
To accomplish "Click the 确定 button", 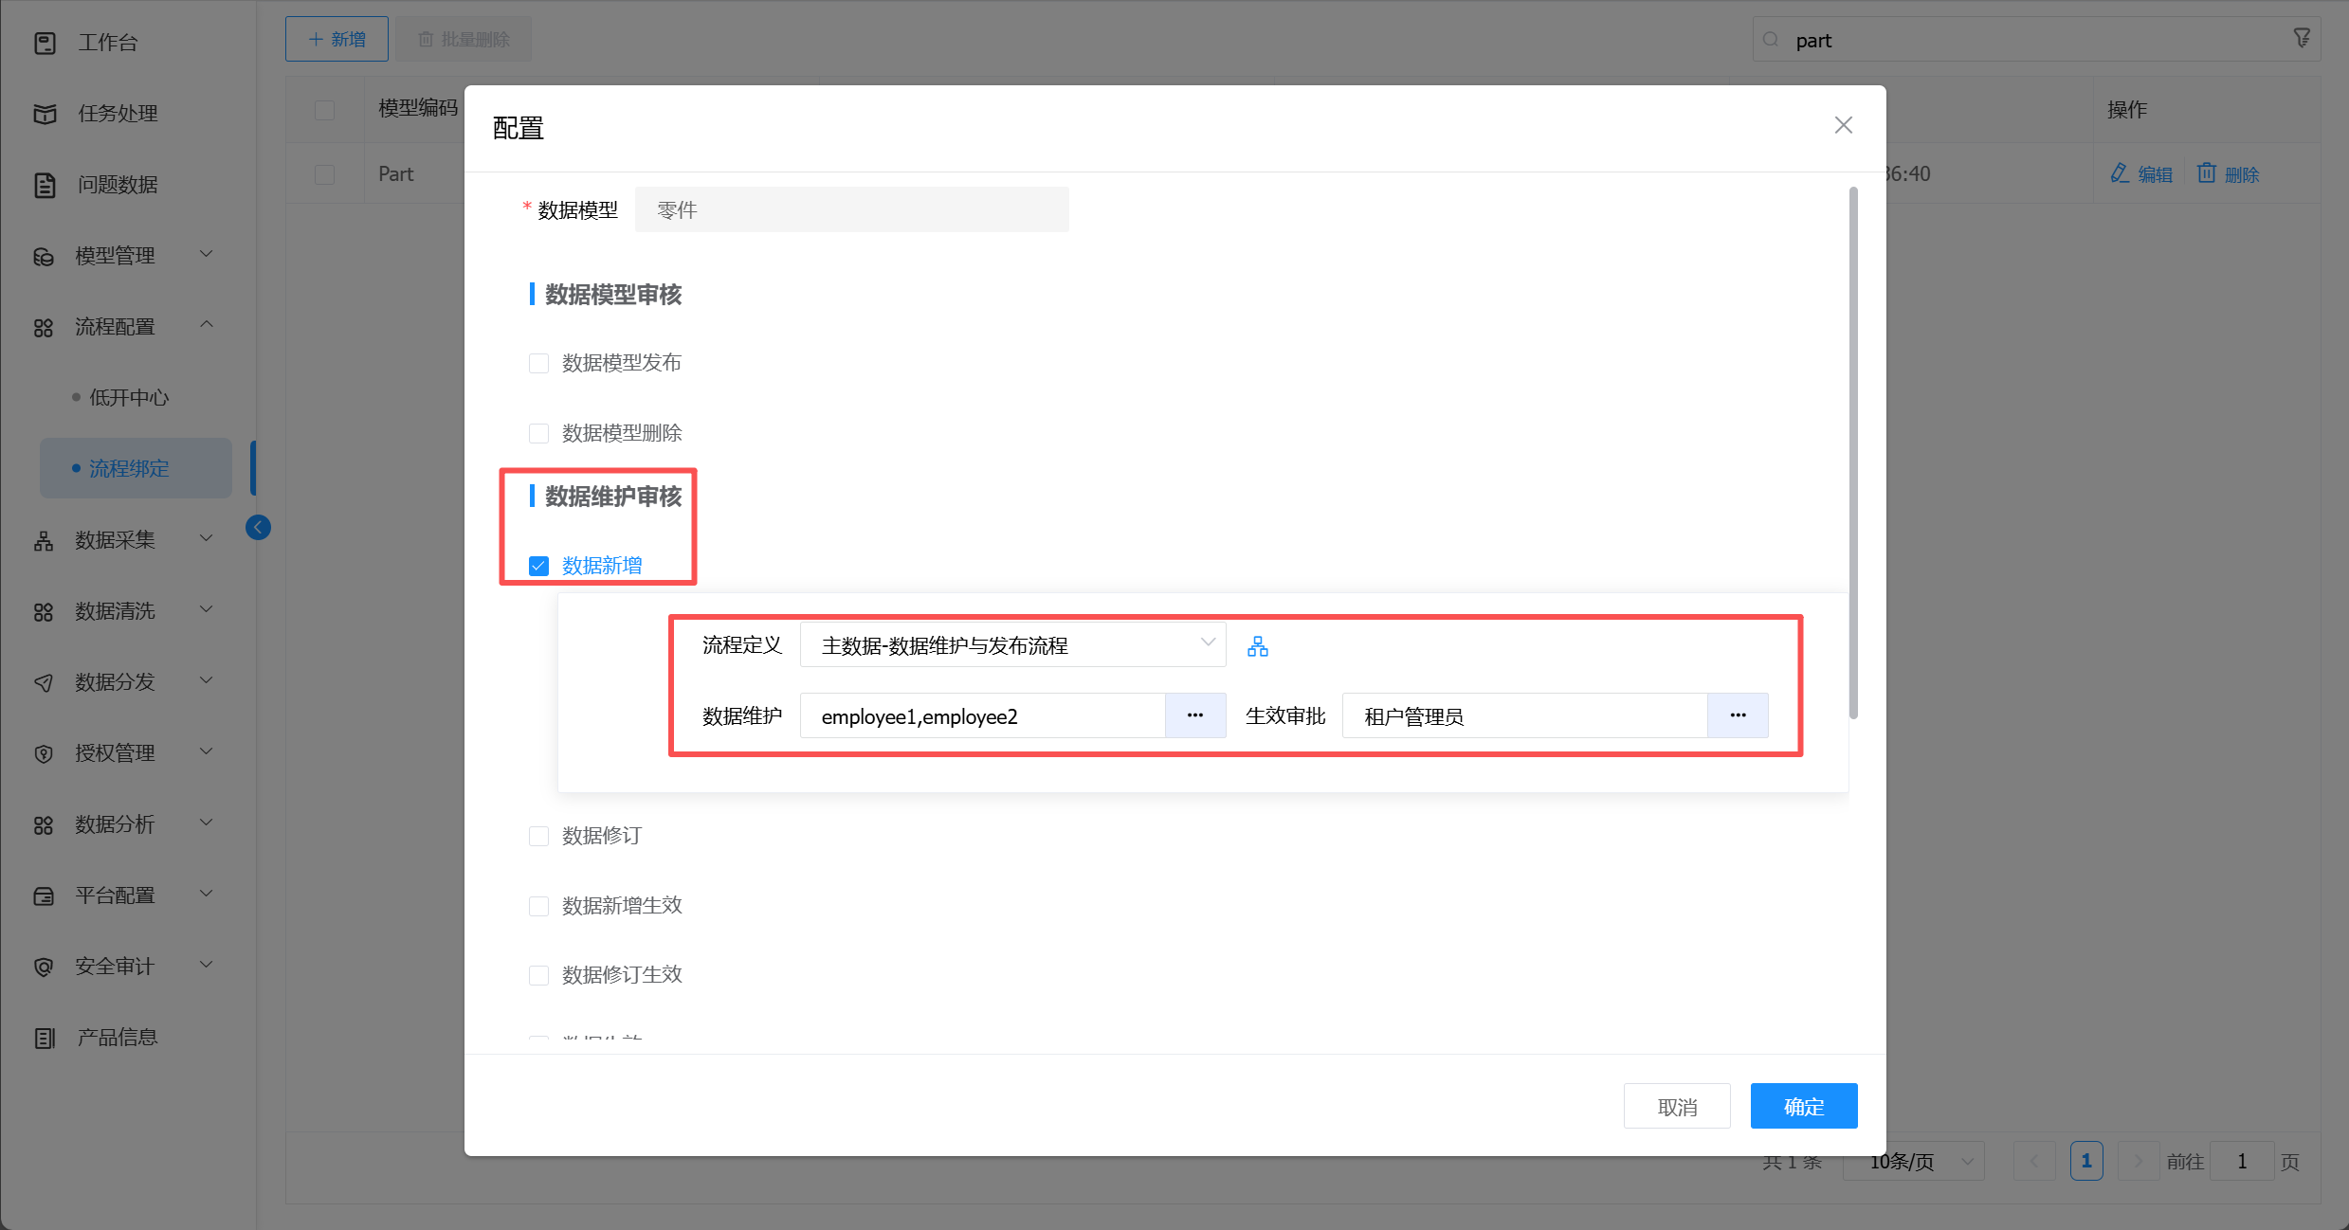I will point(1803,1106).
